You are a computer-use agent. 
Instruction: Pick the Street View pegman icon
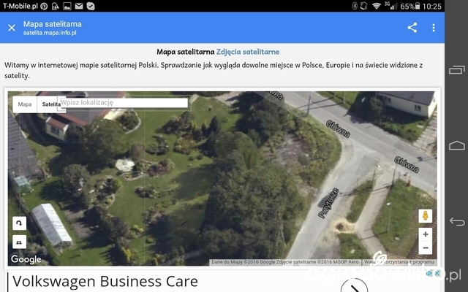(x=426, y=216)
